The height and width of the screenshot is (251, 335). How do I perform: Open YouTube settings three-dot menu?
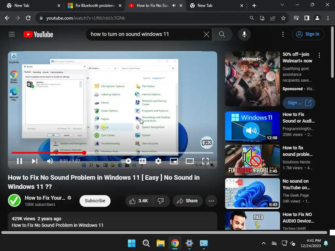283,34
